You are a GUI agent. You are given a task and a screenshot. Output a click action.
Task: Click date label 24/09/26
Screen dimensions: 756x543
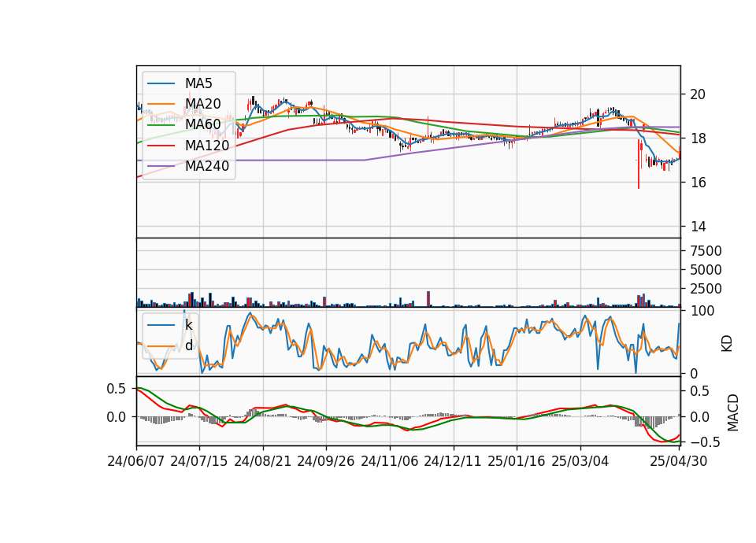(326, 461)
